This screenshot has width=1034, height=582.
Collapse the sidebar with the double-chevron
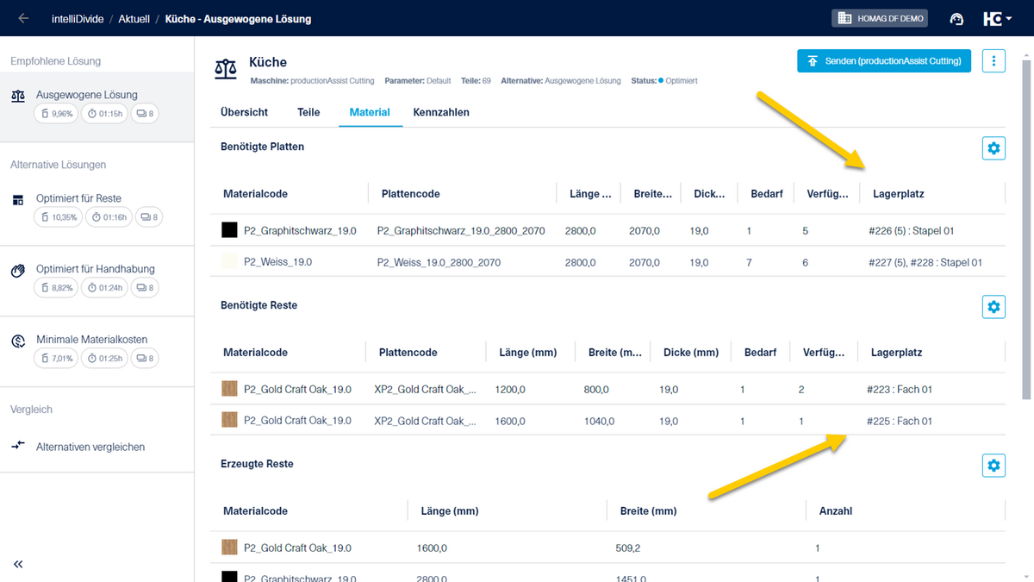[18, 564]
